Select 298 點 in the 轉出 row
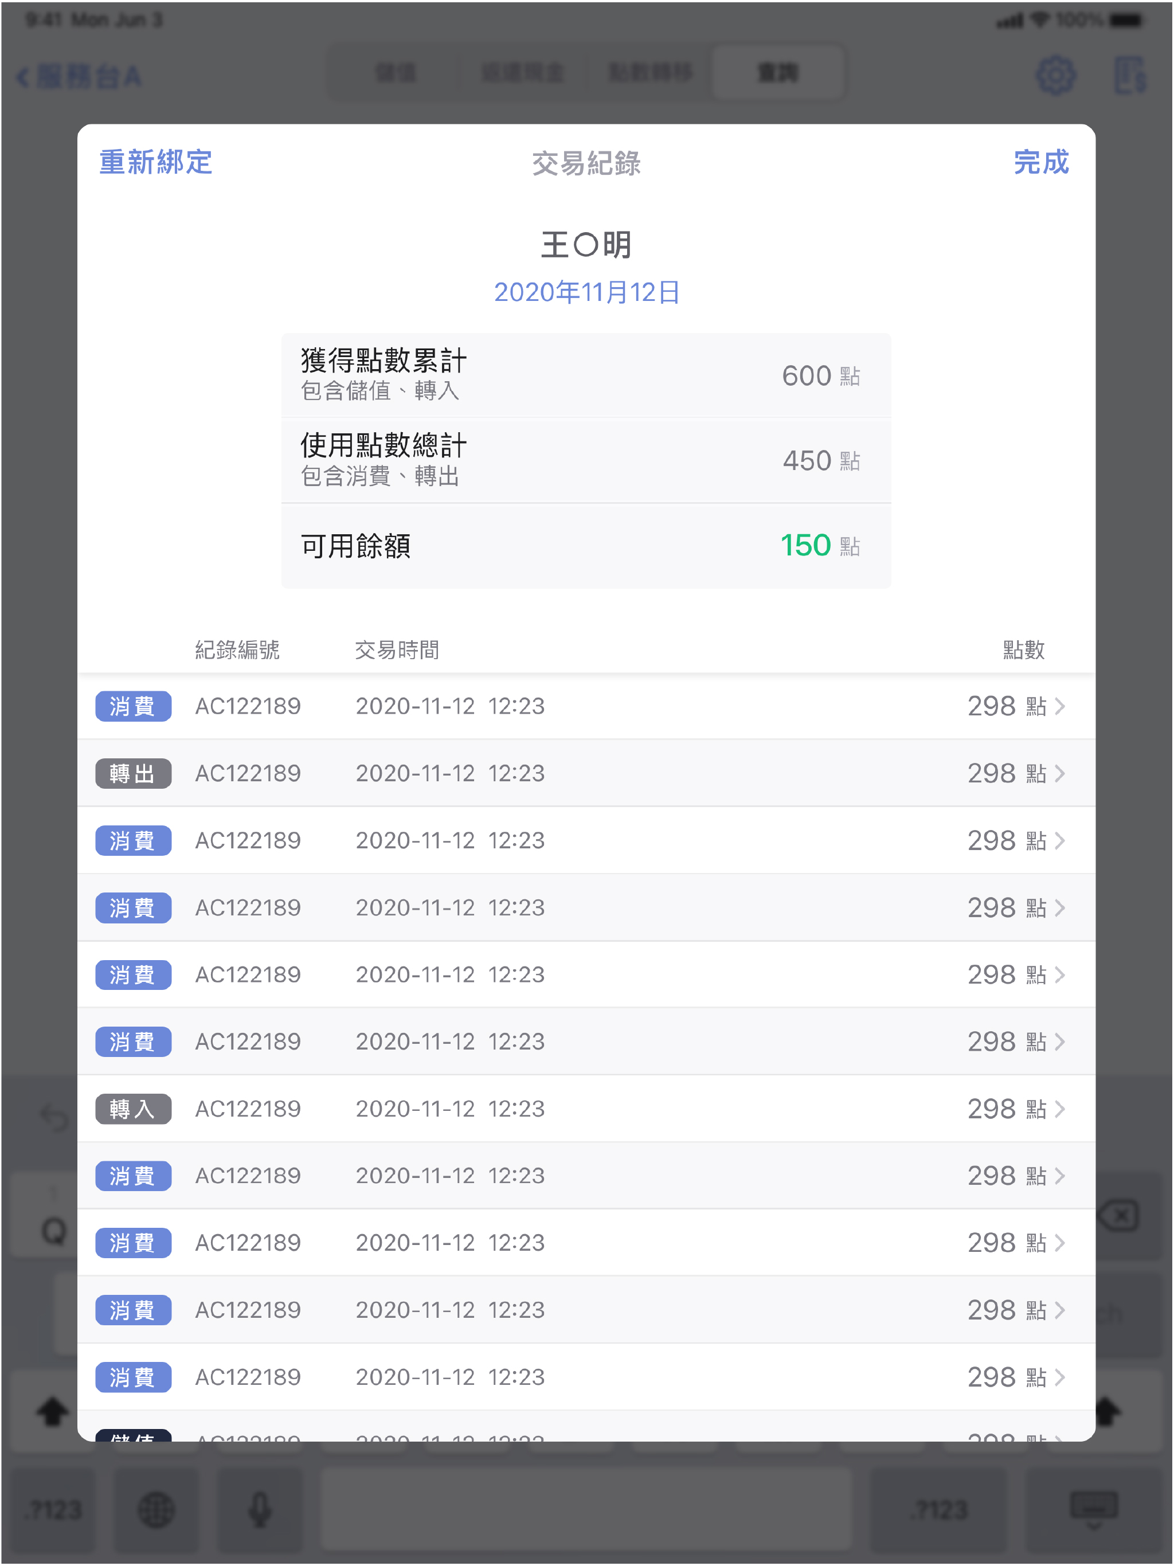Viewport: 1174px width, 1566px height. (1006, 773)
